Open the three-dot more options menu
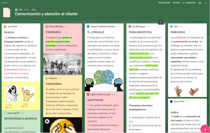 205,3
